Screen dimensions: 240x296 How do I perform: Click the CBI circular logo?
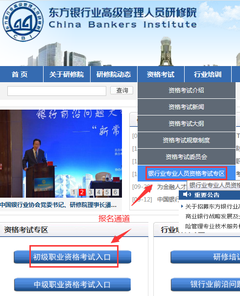click(x=23, y=21)
